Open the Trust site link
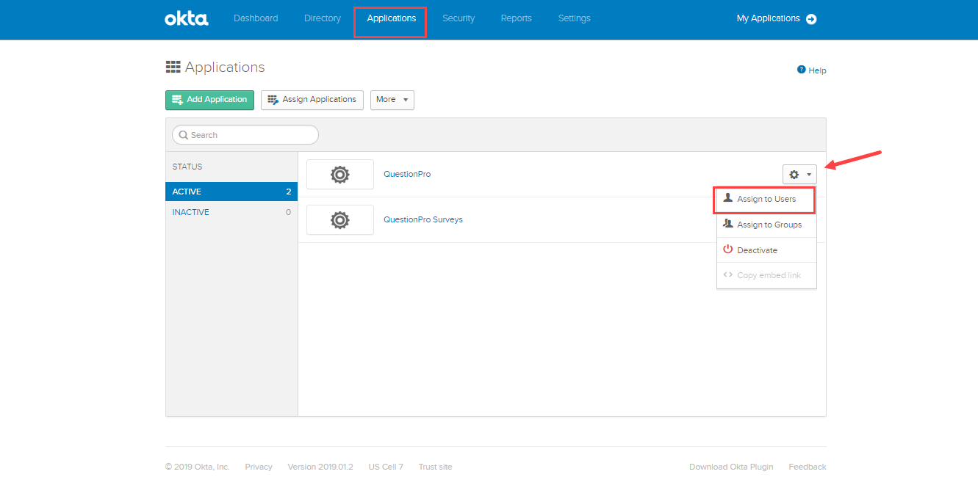The height and width of the screenshot is (488, 978). 436,467
